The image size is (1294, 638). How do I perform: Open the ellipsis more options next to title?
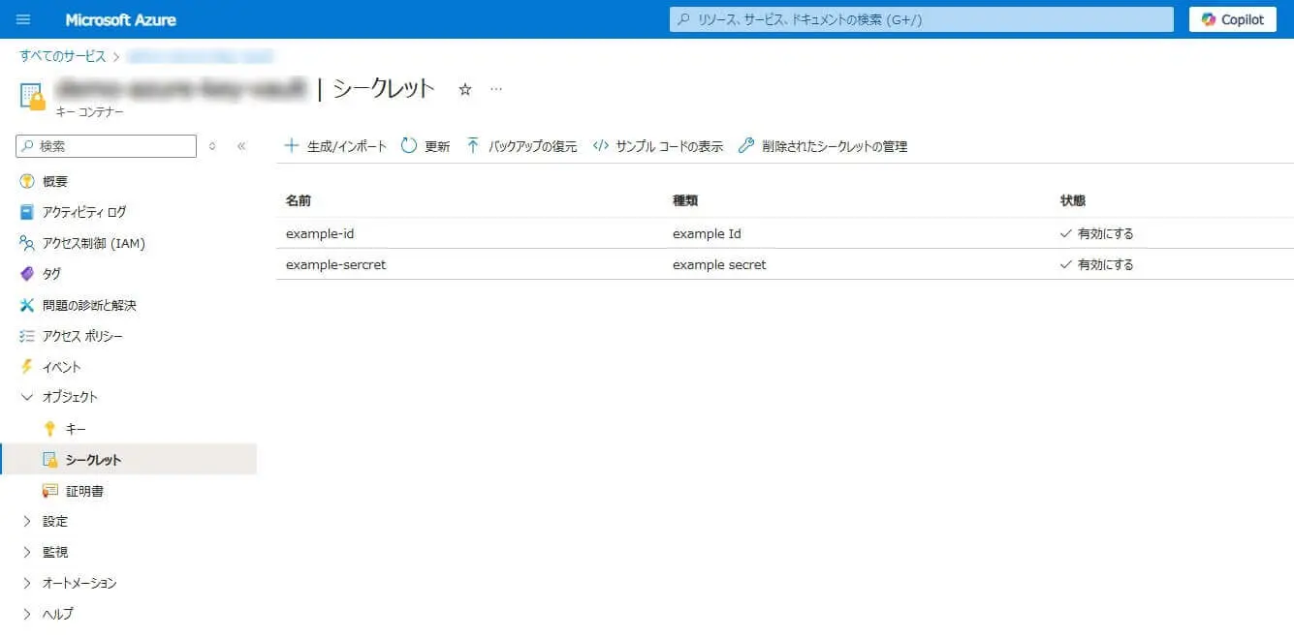tap(496, 89)
